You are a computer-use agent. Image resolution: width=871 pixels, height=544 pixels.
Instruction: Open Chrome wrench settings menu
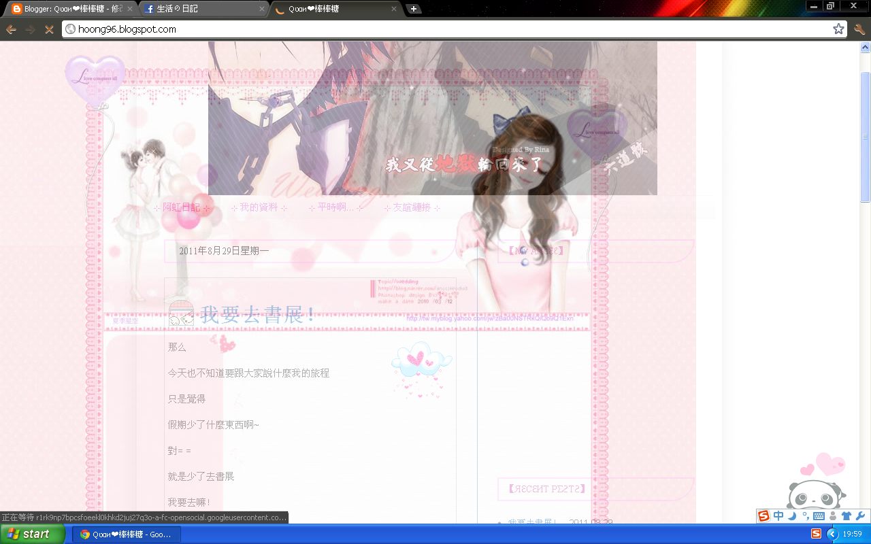coord(859,29)
